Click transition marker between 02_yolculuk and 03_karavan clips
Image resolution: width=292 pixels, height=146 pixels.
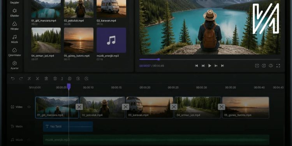point(125,107)
